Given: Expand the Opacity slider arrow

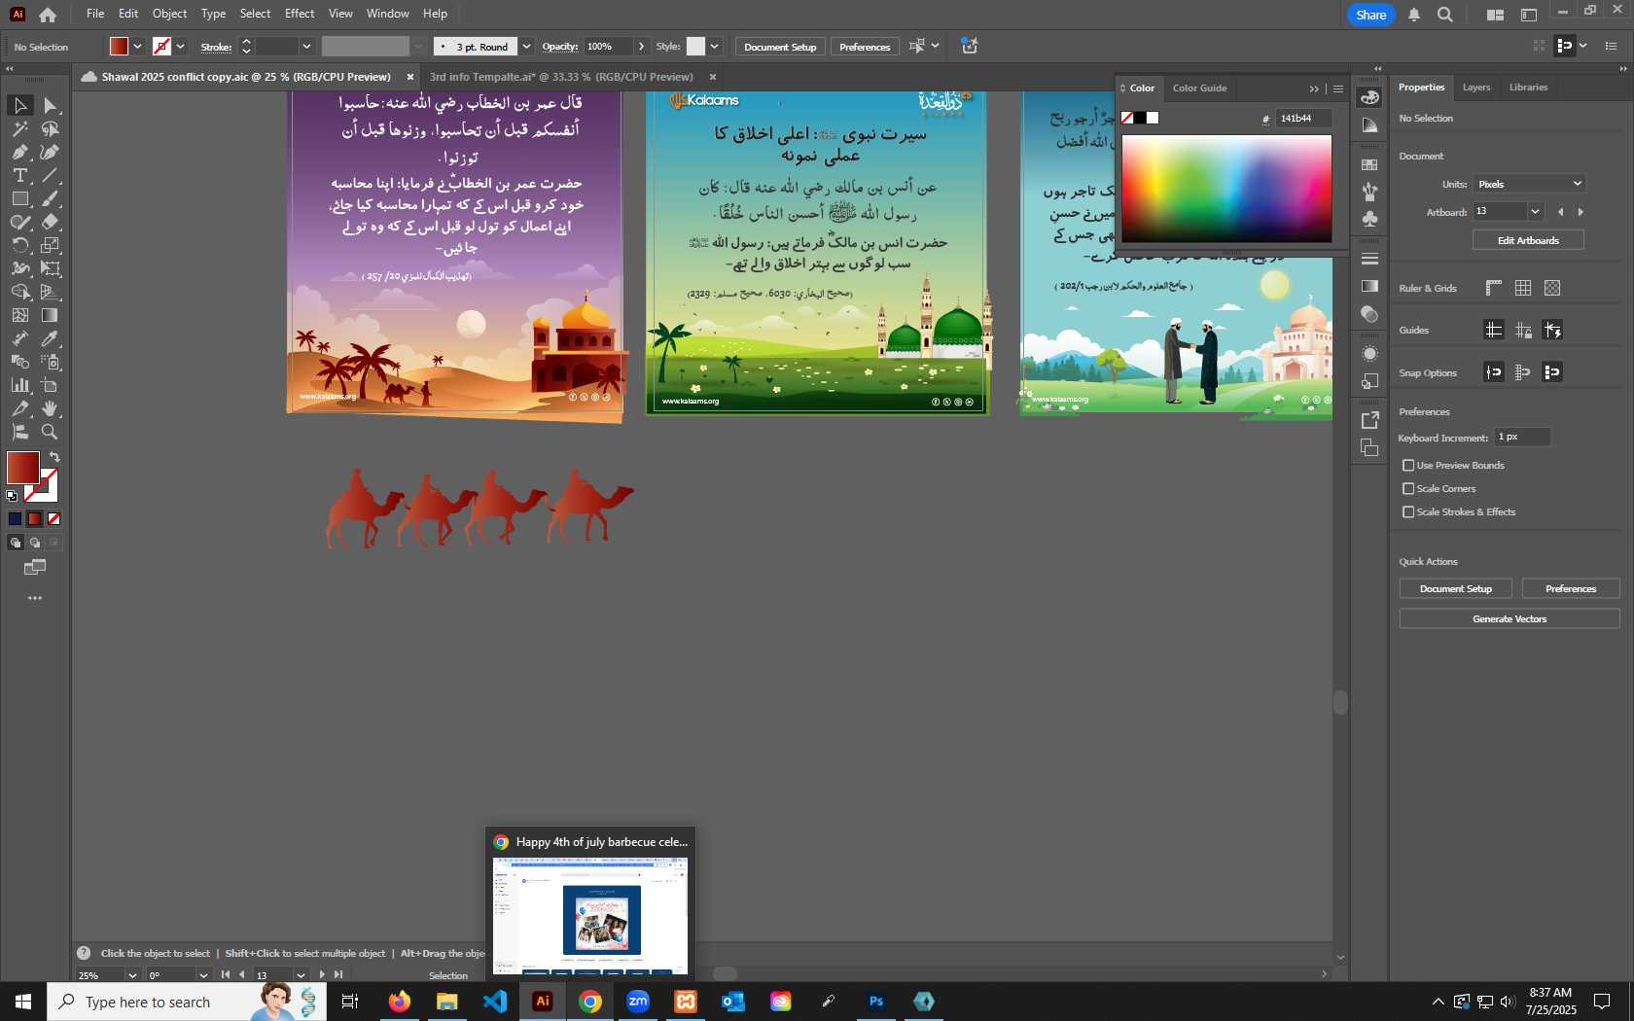Looking at the screenshot, I should point(641,47).
